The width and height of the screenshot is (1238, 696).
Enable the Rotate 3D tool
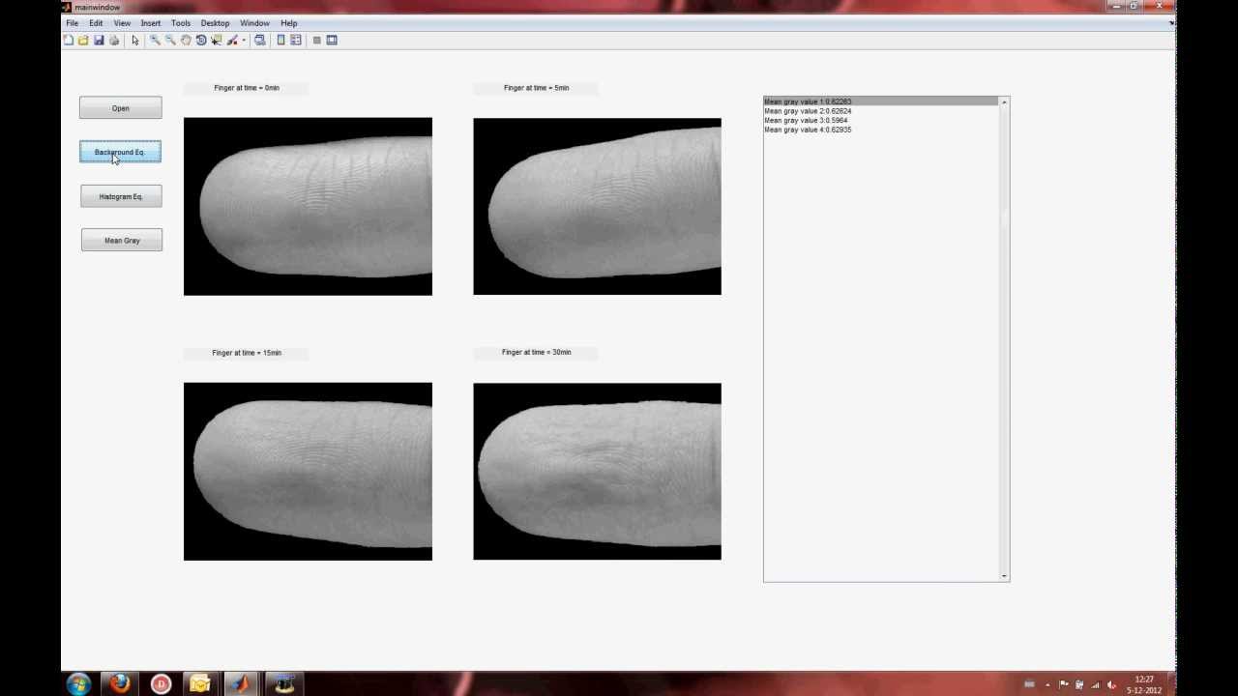pos(201,40)
